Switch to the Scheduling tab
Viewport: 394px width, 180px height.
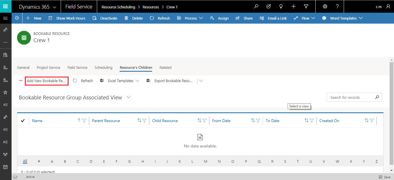(103, 68)
